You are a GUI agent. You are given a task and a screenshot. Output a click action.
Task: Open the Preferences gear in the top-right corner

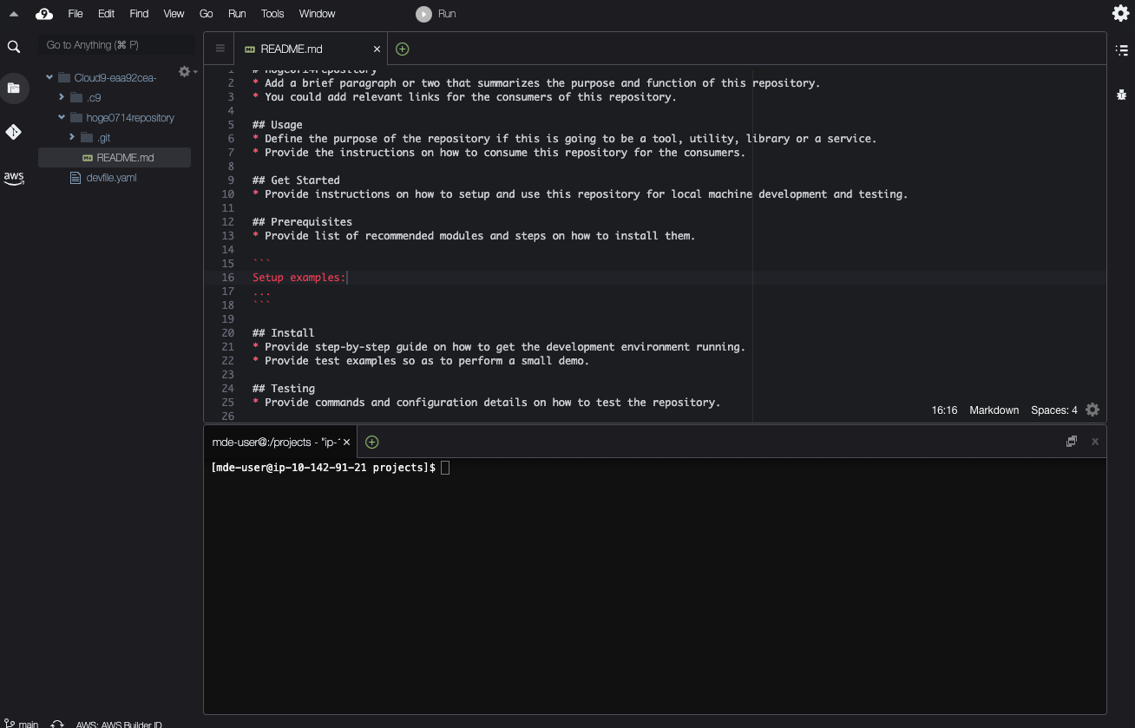(1121, 13)
